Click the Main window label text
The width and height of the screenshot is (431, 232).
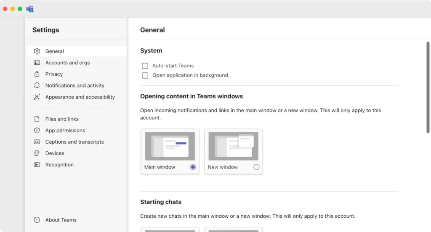[160, 167]
